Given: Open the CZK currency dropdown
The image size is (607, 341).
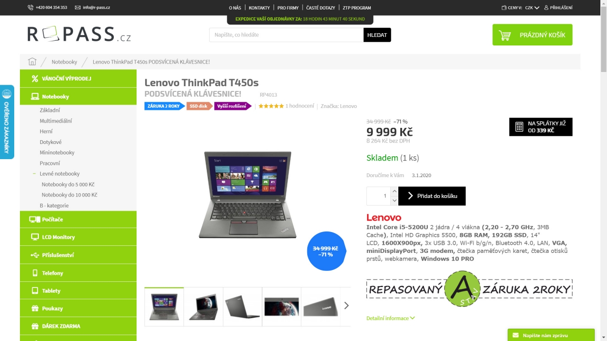Looking at the screenshot, I should (x=532, y=8).
